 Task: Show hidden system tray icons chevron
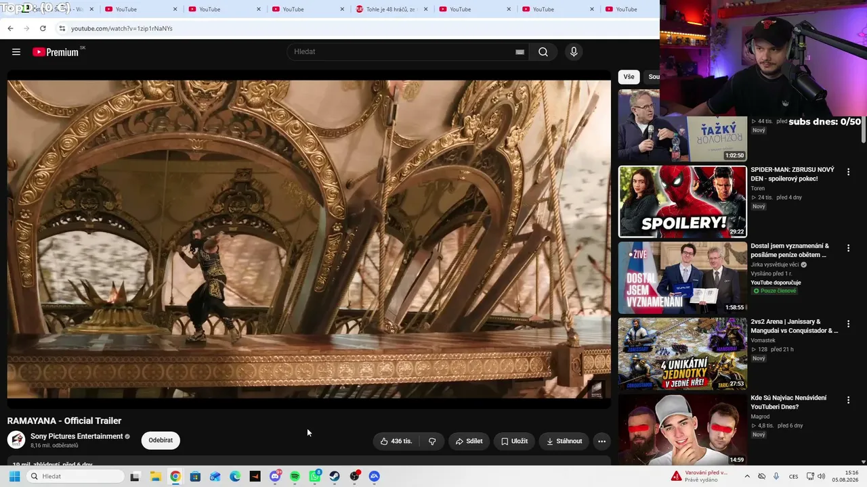[746, 476]
